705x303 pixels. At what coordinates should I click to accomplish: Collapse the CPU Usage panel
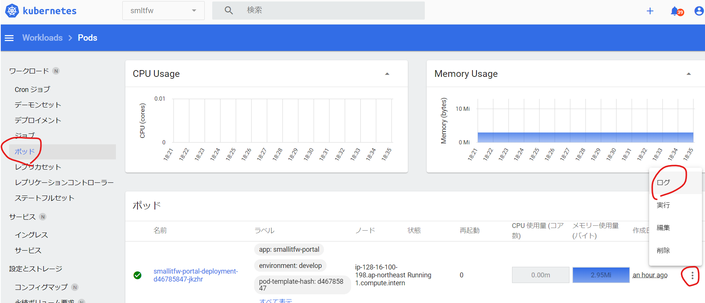(387, 74)
